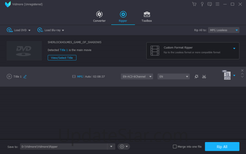The height and width of the screenshot is (154, 246).
Task: Click the Title 1 main movie link
Action: pyautogui.click(x=64, y=50)
